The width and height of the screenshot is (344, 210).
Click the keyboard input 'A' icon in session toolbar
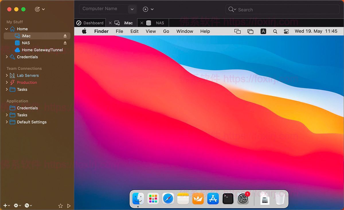pos(263,31)
